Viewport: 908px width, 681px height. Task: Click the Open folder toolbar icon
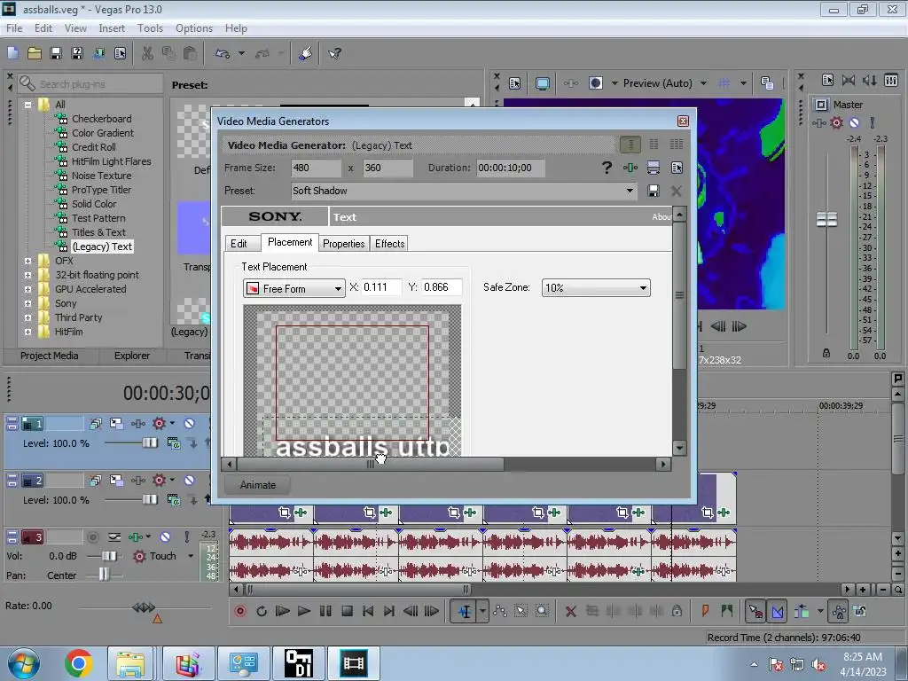click(35, 54)
